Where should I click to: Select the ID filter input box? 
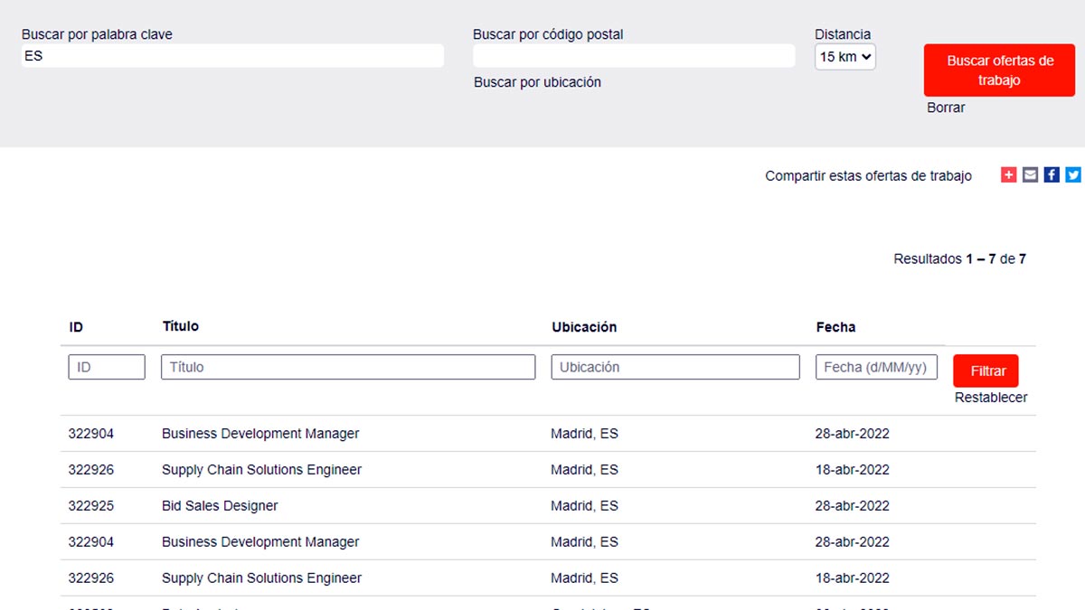point(107,367)
